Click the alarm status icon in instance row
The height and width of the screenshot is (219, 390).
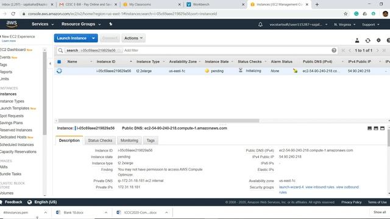[x=295, y=71]
